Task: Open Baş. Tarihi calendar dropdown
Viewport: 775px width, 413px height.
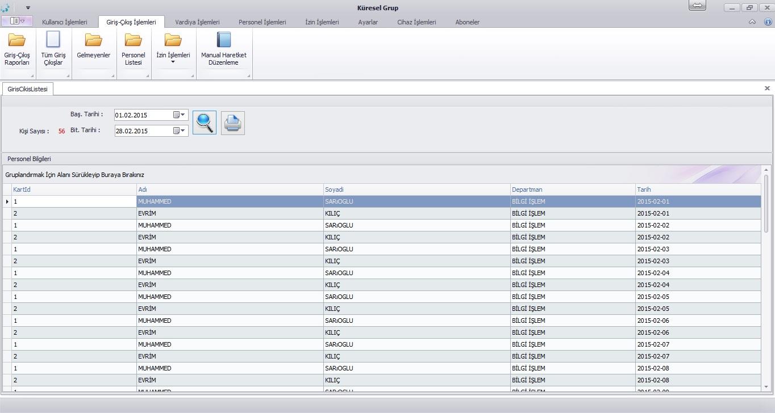Action: 180,115
